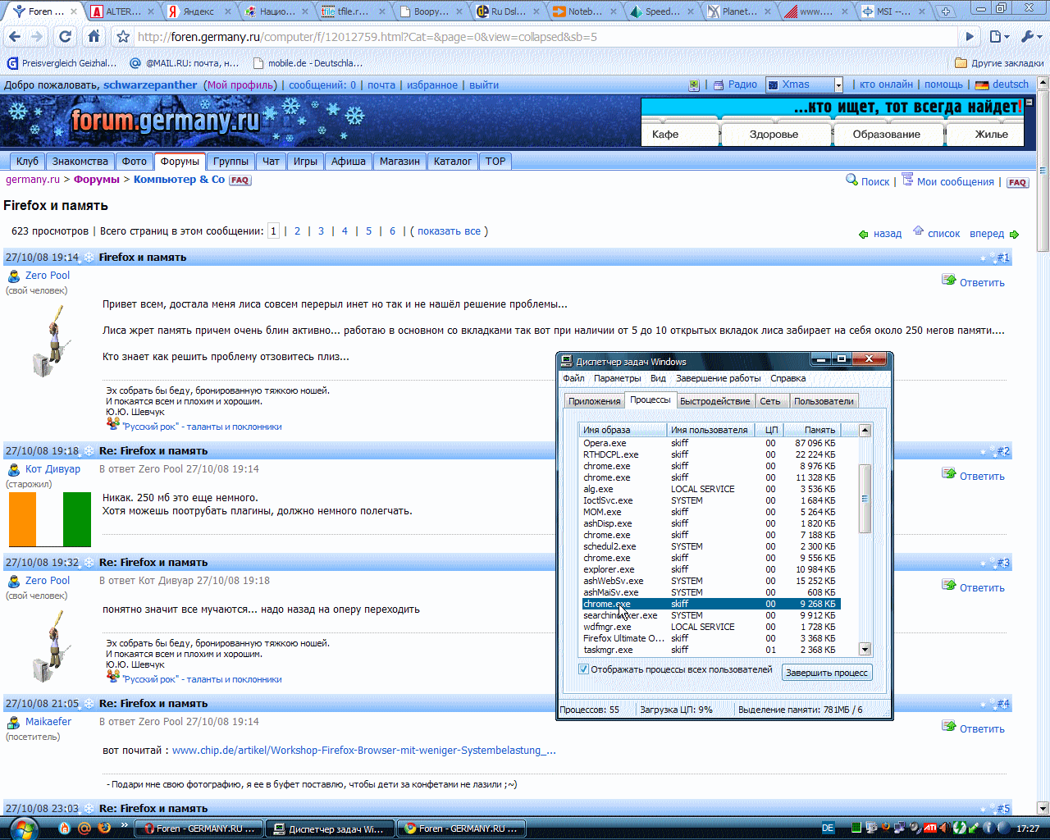Reply to post #1 with Ответить
This screenshot has height=840, width=1050.
pos(973,281)
